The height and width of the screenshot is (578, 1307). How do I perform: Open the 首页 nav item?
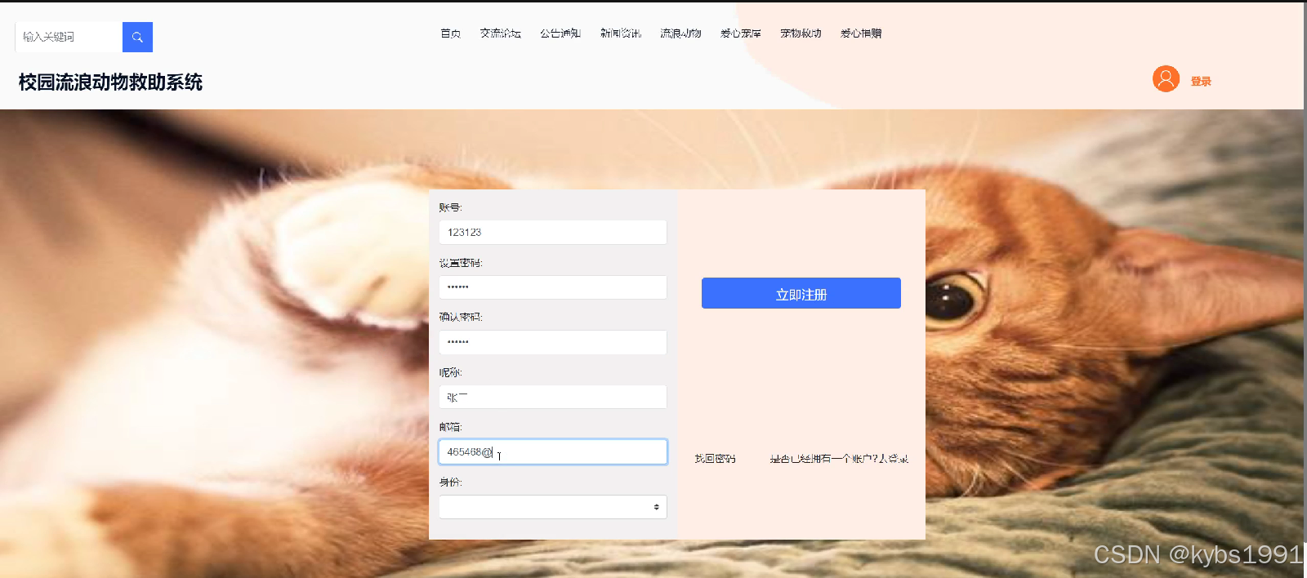tap(450, 33)
